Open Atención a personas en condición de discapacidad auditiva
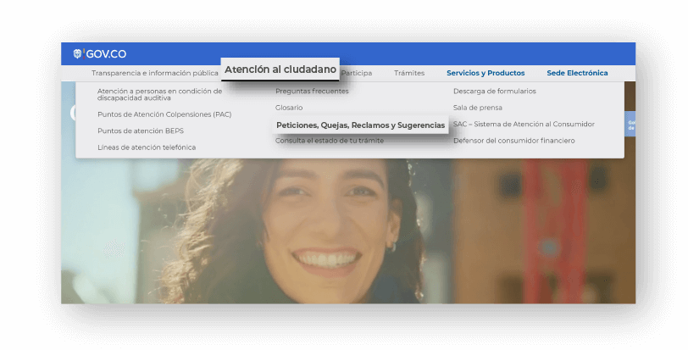 (x=159, y=95)
